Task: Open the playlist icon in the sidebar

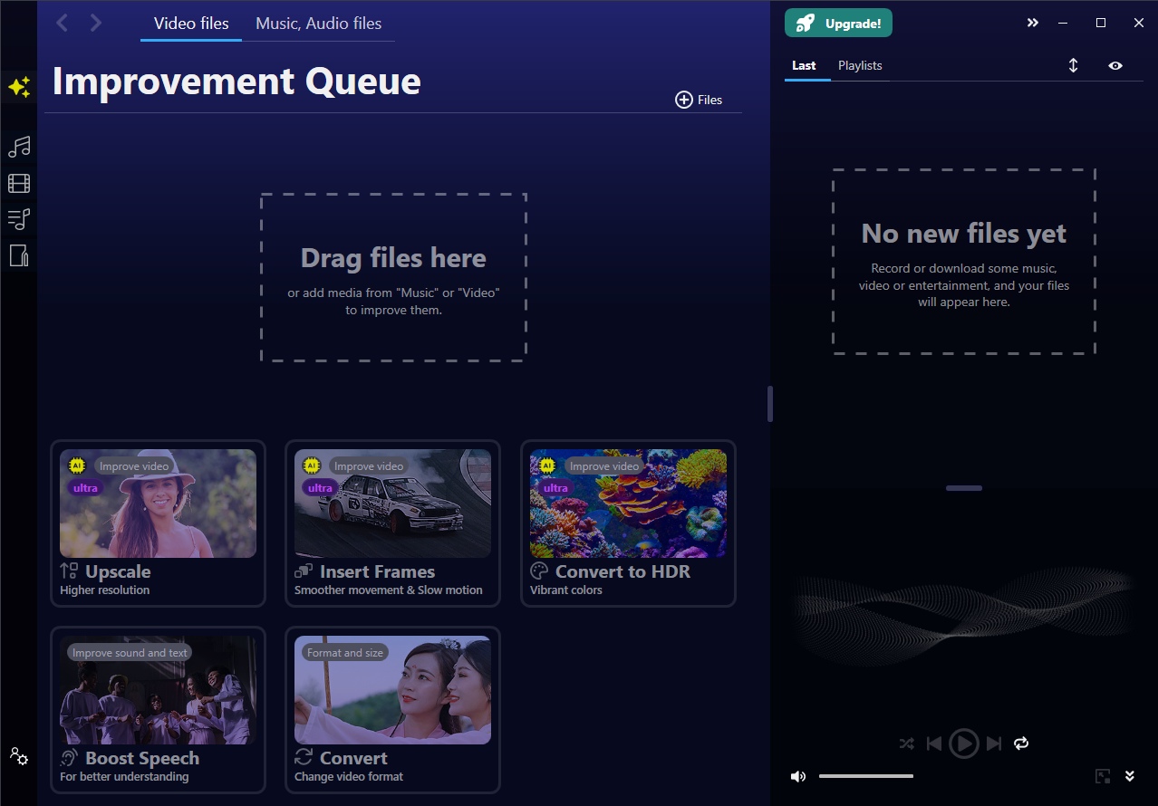Action: 19,218
